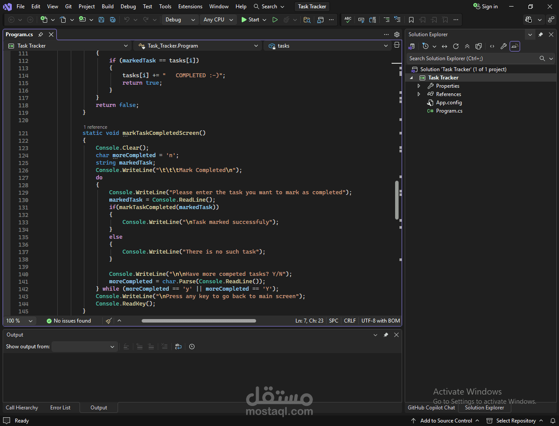The width and height of the screenshot is (559, 426).
Task: Collapse all items in Solution Explorer
Action: pyautogui.click(x=467, y=46)
